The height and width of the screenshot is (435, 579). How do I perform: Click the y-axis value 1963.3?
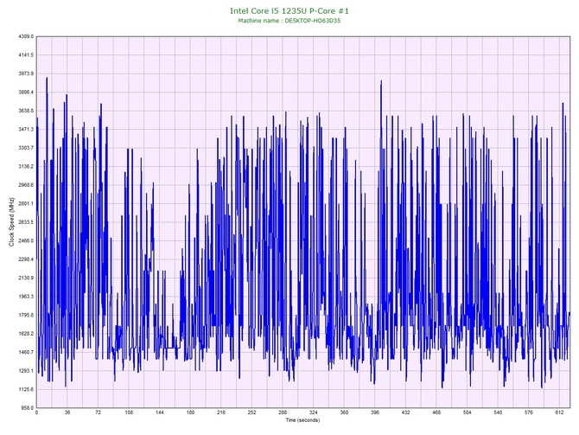(x=26, y=297)
